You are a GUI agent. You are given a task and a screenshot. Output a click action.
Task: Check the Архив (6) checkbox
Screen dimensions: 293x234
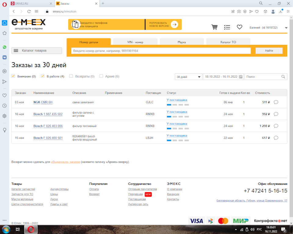click(101, 76)
